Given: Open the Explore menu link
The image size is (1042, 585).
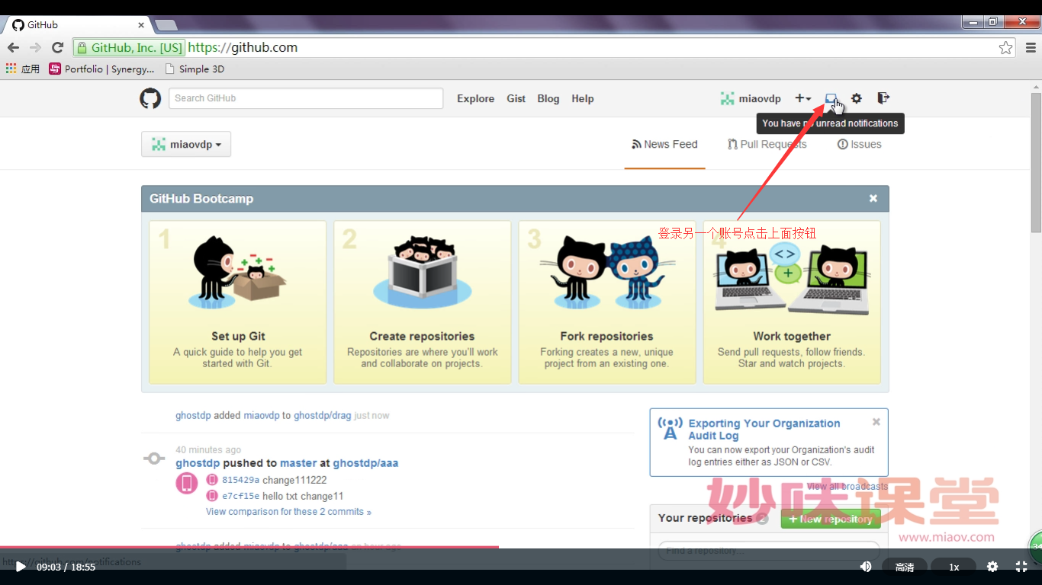Looking at the screenshot, I should [x=476, y=98].
